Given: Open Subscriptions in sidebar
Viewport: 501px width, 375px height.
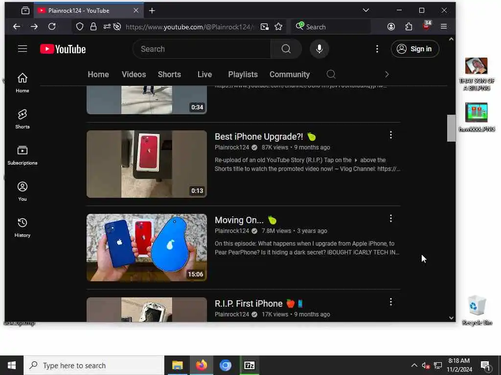Looking at the screenshot, I should [x=23, y=155].
